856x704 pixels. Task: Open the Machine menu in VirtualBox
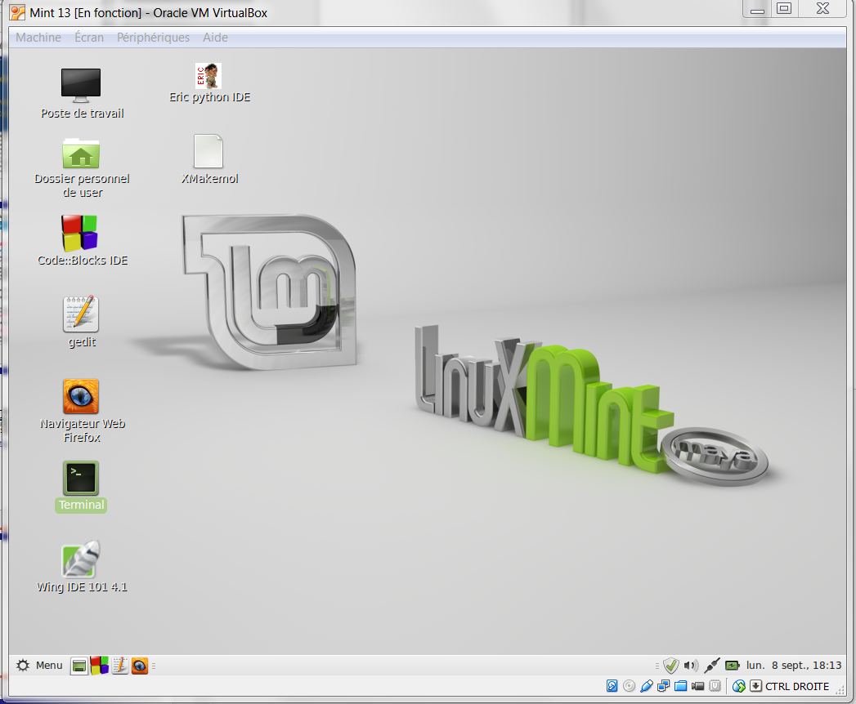tap(38, 38)
